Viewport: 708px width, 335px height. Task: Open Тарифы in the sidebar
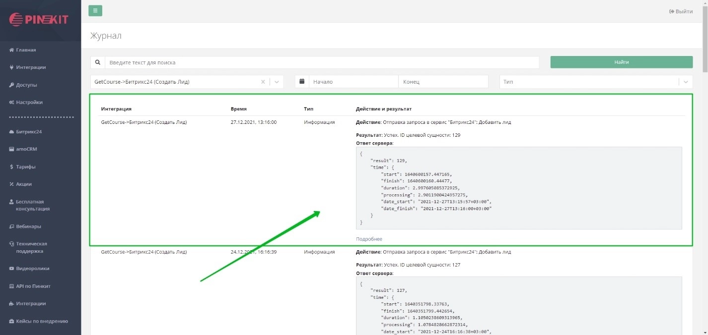[x=26, y=167]
